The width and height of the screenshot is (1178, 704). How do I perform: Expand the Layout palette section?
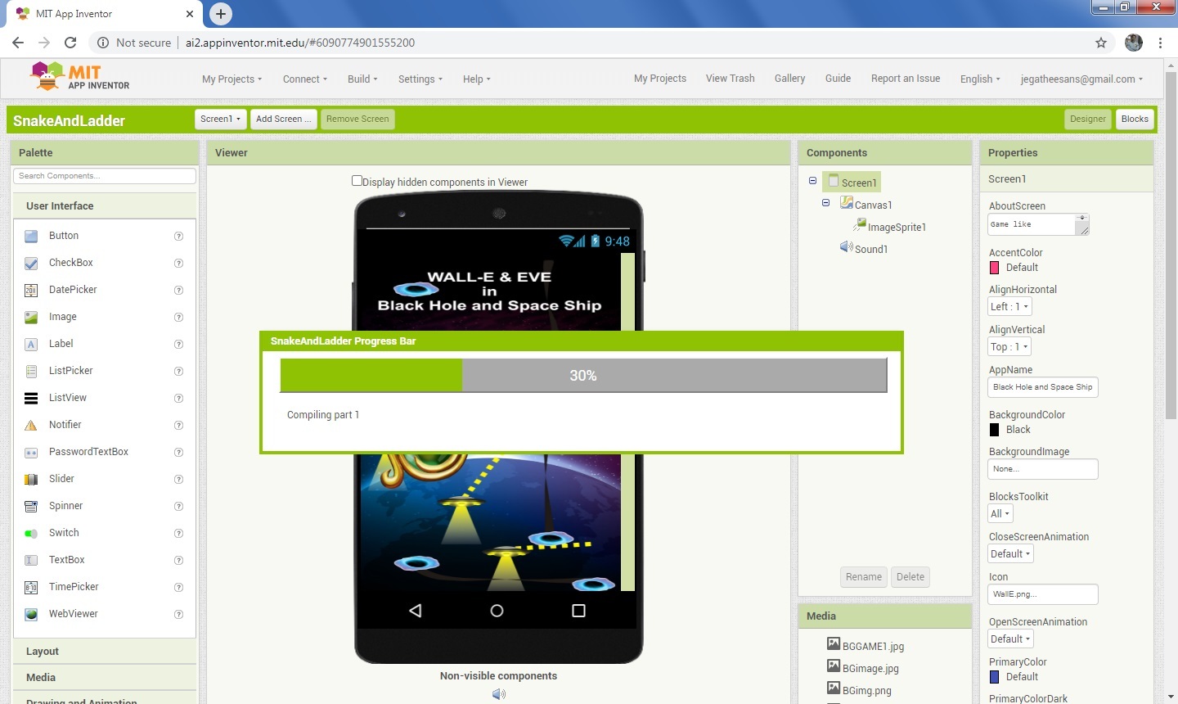tap(105, 652)
